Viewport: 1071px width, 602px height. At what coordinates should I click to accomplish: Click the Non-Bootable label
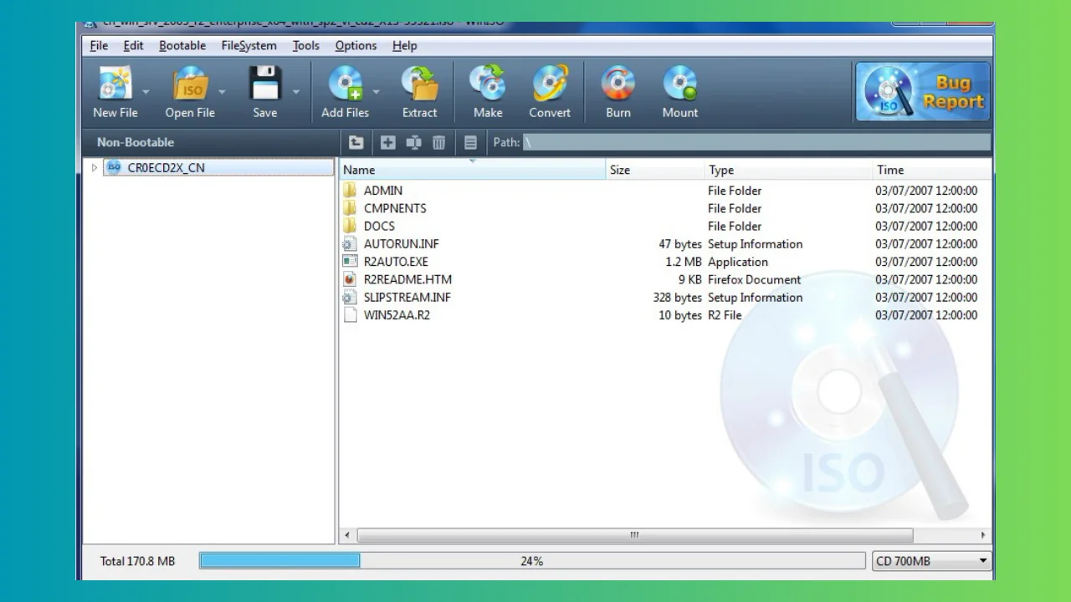click(x=136, y=142)
